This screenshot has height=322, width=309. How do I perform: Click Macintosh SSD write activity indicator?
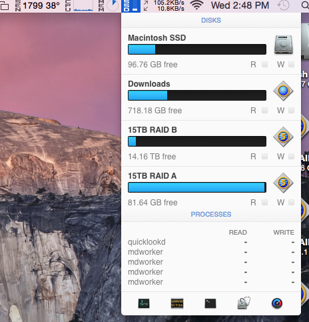coord(291,65)
